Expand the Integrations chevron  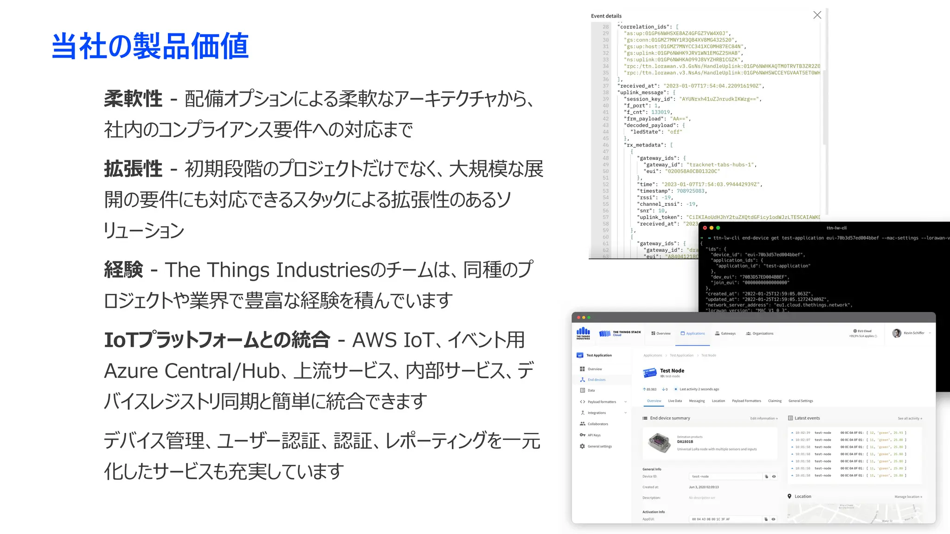click(625, 413)
